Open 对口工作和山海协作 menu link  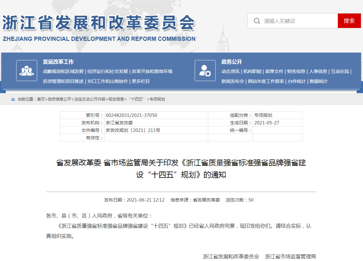[x=108, y=81]
